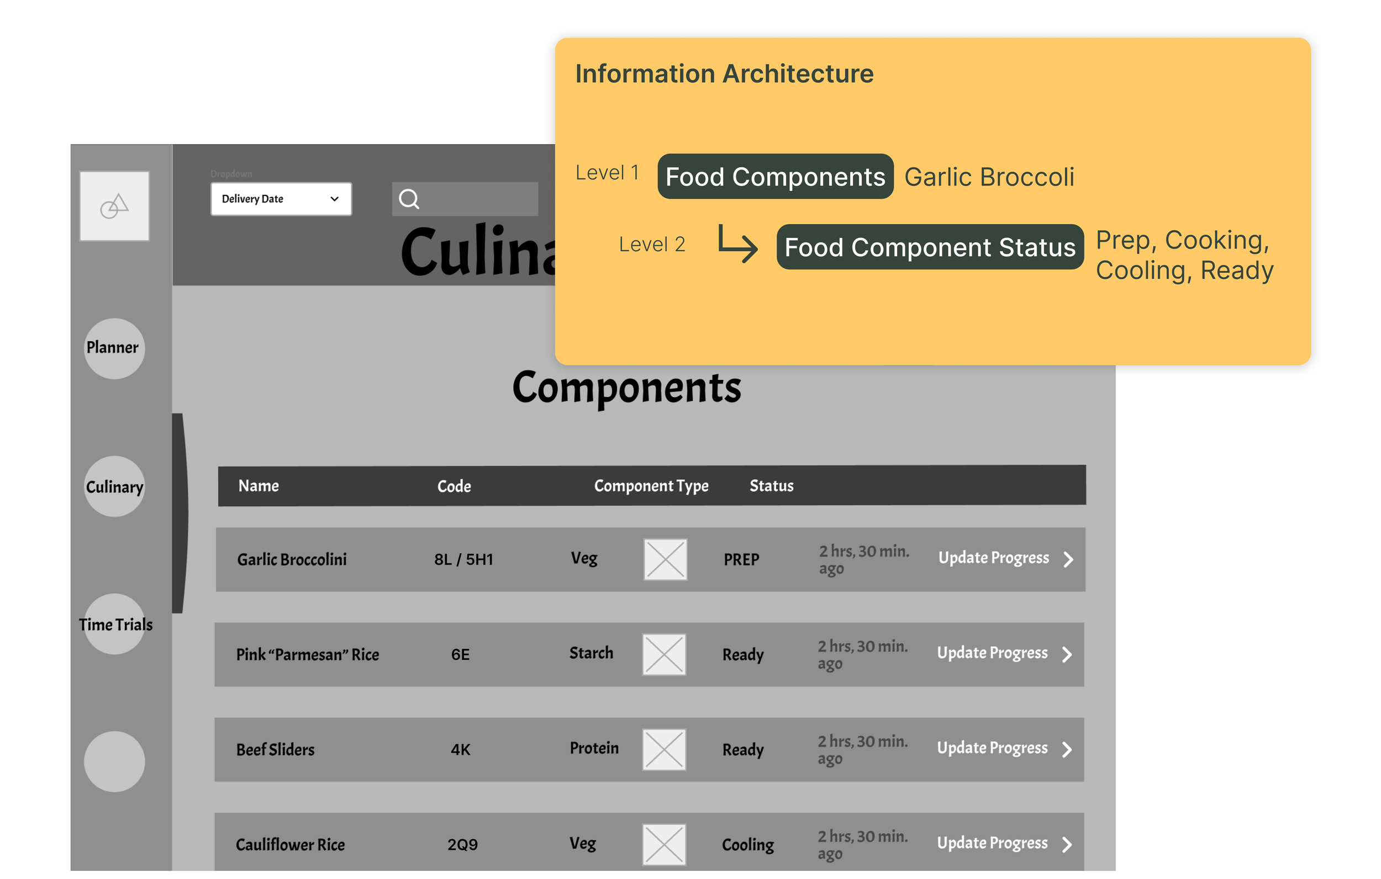Expand the Cauliflower Rice row chevron
1381x879 pixels.
(1067, 844)
